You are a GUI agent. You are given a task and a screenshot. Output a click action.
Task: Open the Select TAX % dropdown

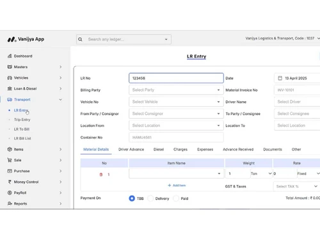coord(296,186)
